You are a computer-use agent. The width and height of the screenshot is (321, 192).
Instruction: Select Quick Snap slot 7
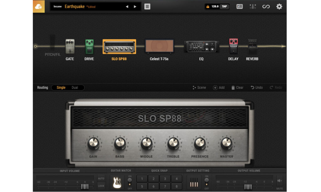pos(165,186)
